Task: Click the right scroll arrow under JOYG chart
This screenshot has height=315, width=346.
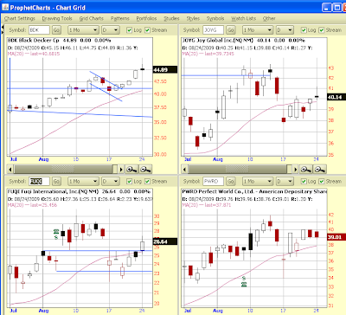Action: (x=295, y=170)
